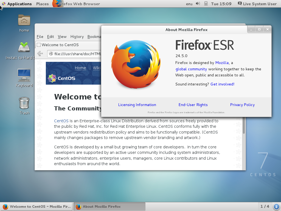Click the Get involved! link
Image resolution: width=281 pixels, height=211 pixels.
click(x=222, y=84)
